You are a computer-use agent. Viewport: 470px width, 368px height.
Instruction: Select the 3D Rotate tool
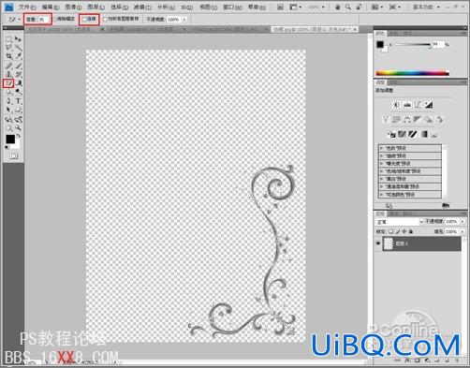(x=8, y=119)
